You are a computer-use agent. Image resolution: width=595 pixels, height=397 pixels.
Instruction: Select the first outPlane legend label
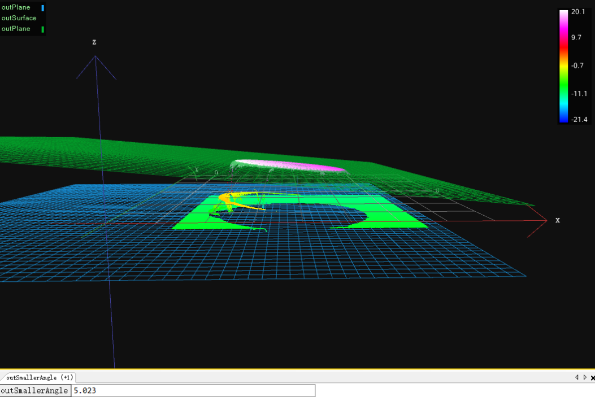(x=16, y=8)
